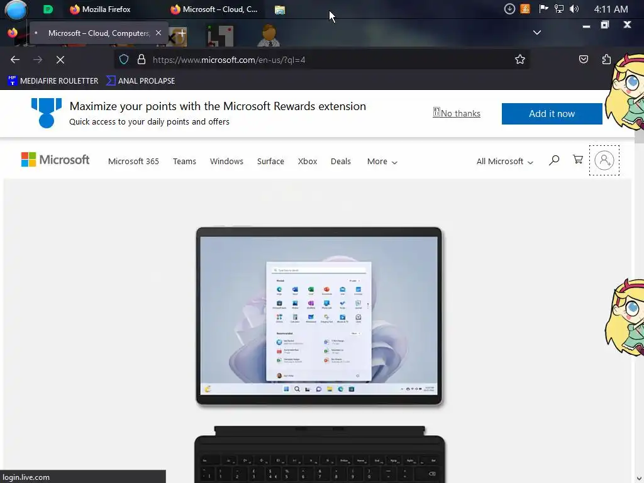The height and width of the screenshot is (483, 644).
Task: Click the site security padlock icon
Action: click(142, 60)
